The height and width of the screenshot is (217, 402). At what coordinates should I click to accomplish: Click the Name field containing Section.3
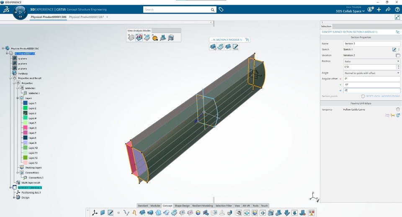coord(372,43)
